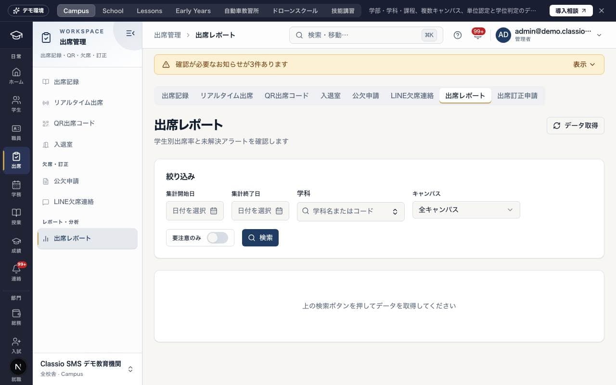Open 出席レポート in sidebar
Screen dimensions: 616x385
[x=88, y=238]
